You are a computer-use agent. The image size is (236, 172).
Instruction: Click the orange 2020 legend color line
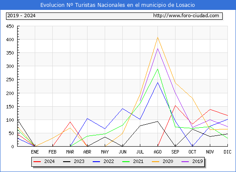(156, 162)
